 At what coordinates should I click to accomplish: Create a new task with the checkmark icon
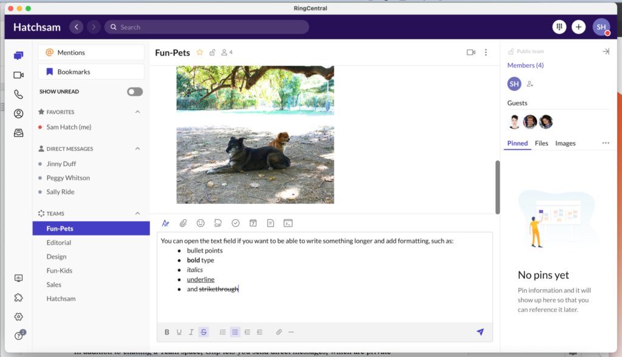236,223
